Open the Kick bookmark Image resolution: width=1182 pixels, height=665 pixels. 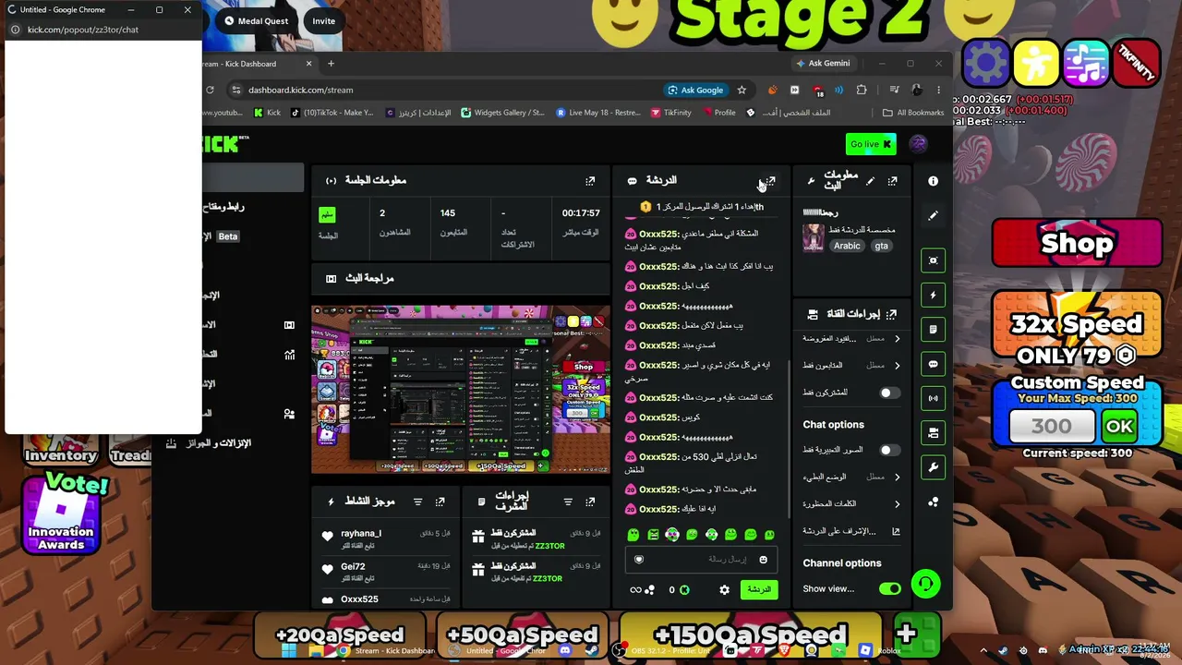click(x=266, y=113)
